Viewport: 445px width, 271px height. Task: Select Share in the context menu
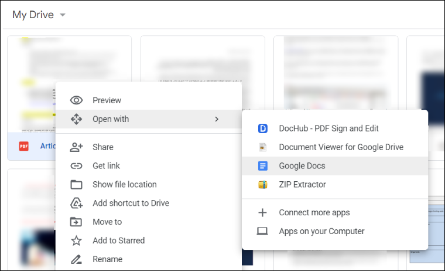tap(149, 147)
